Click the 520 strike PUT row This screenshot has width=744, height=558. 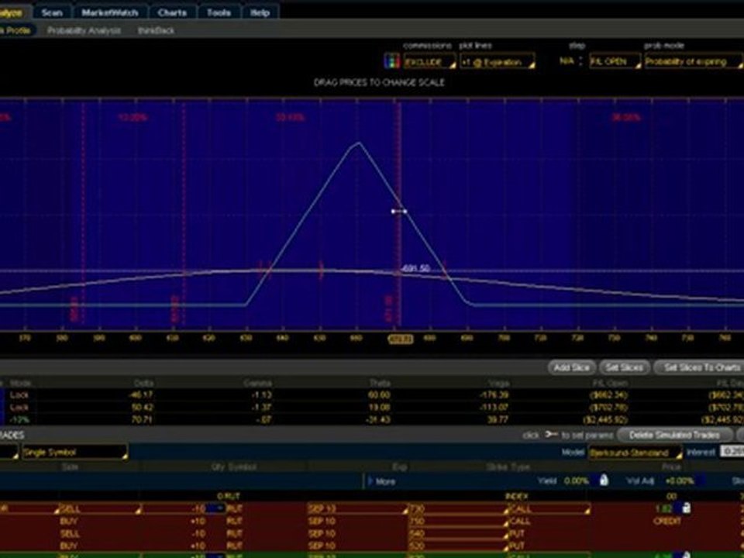(372, 546)
